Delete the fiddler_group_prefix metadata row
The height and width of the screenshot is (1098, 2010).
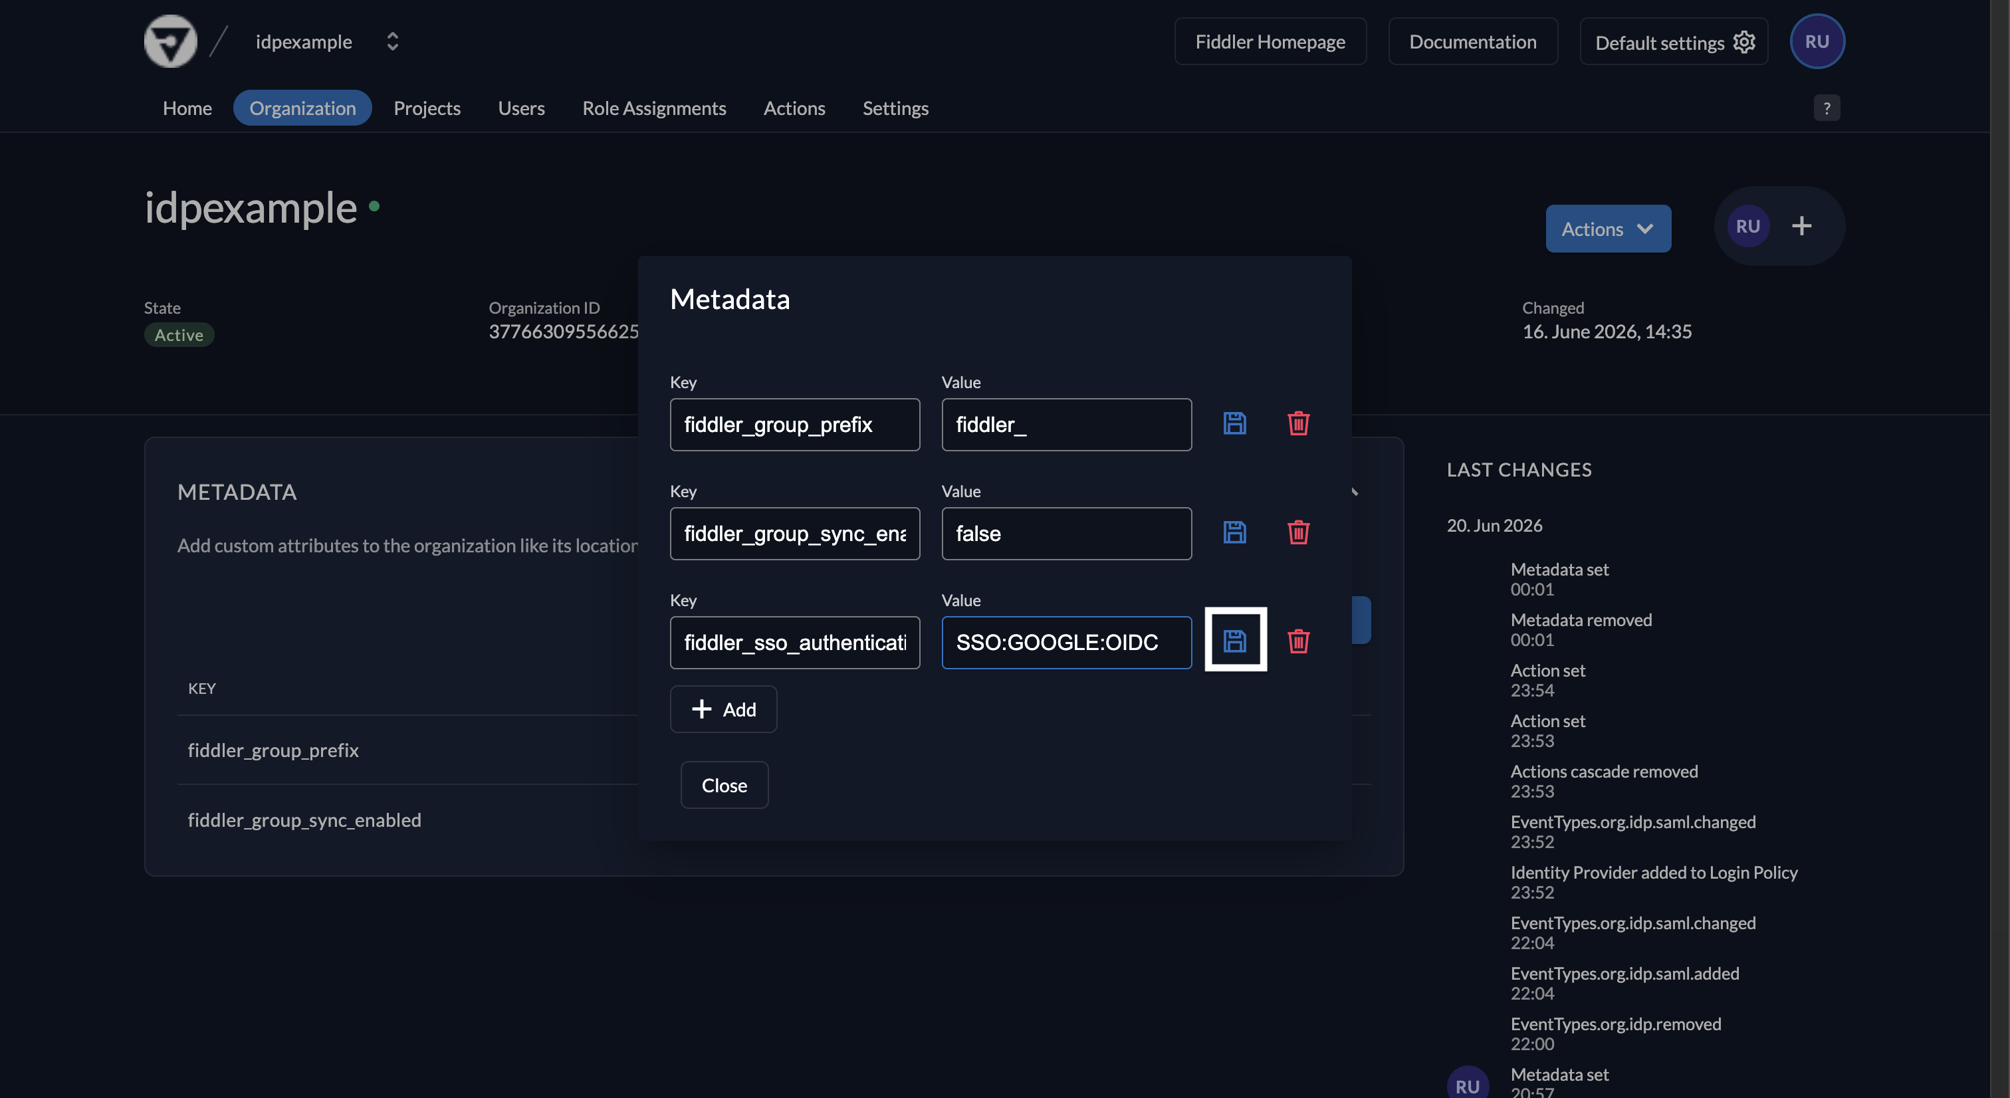click(1298, 423)
